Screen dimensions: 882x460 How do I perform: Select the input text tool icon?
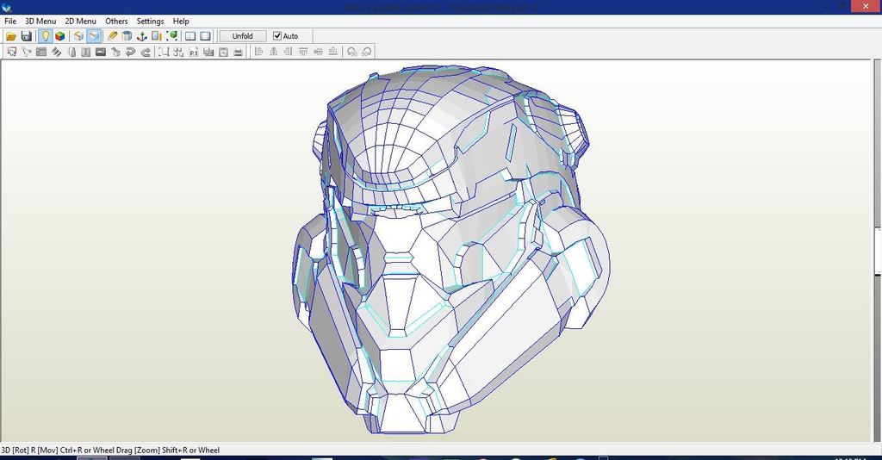tap(85, 52)
